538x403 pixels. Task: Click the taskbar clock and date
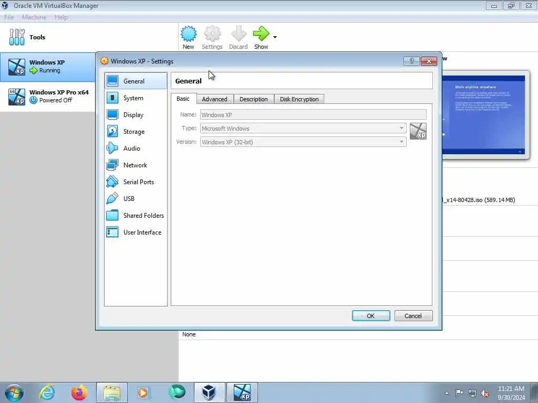point(511,393)
